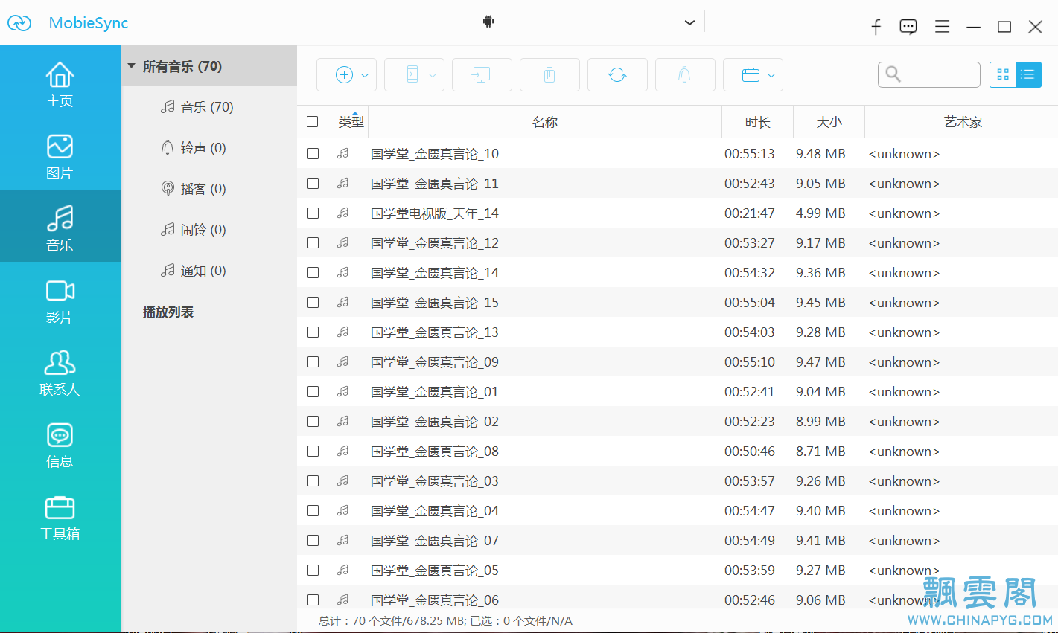Open the 主页 home section
Screen dimensions: 1058x633
point(60,84)
